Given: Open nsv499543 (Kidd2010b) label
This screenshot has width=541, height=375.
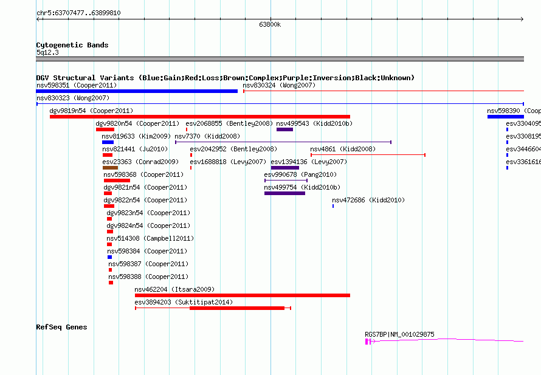Looking at the screenshot, I should pyautogui.click(x=314, y=123).
